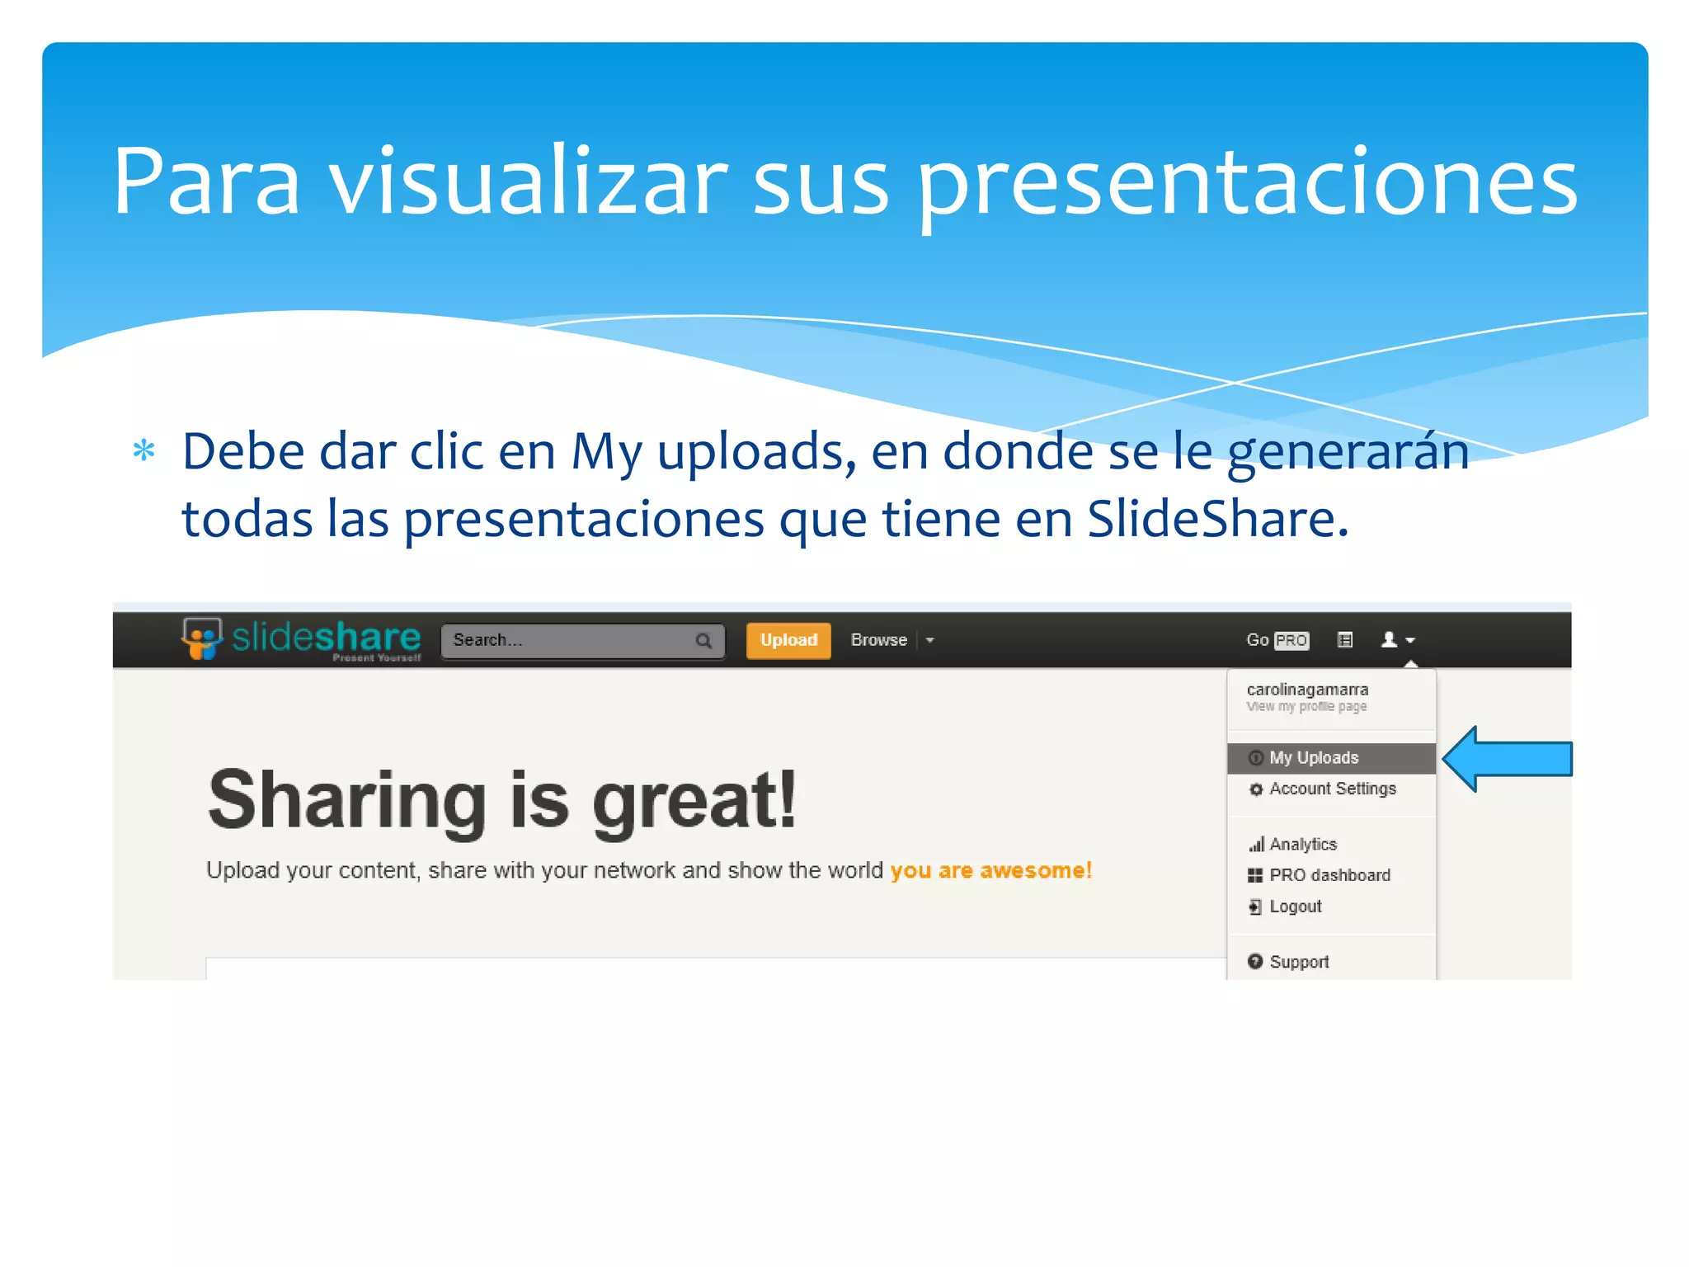Focus the Search field
Viewport: 1689px width, 1267px height.
[x=583, y=641]
